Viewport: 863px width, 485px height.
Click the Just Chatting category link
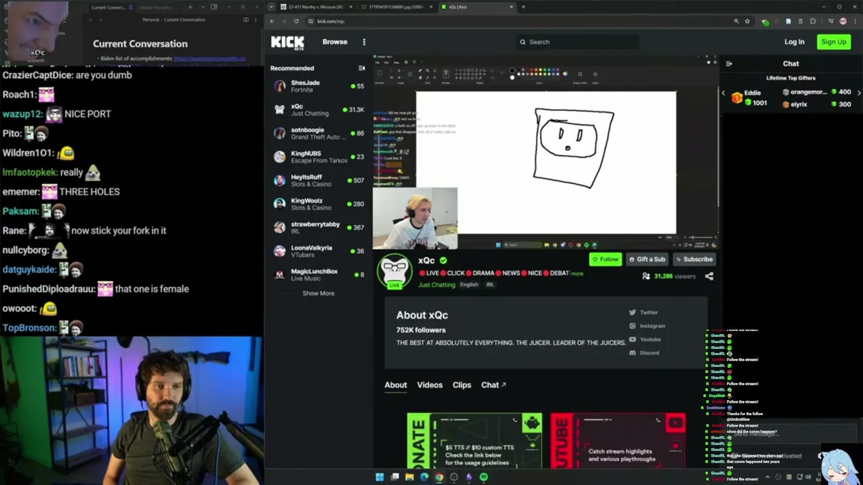(437, 285)
